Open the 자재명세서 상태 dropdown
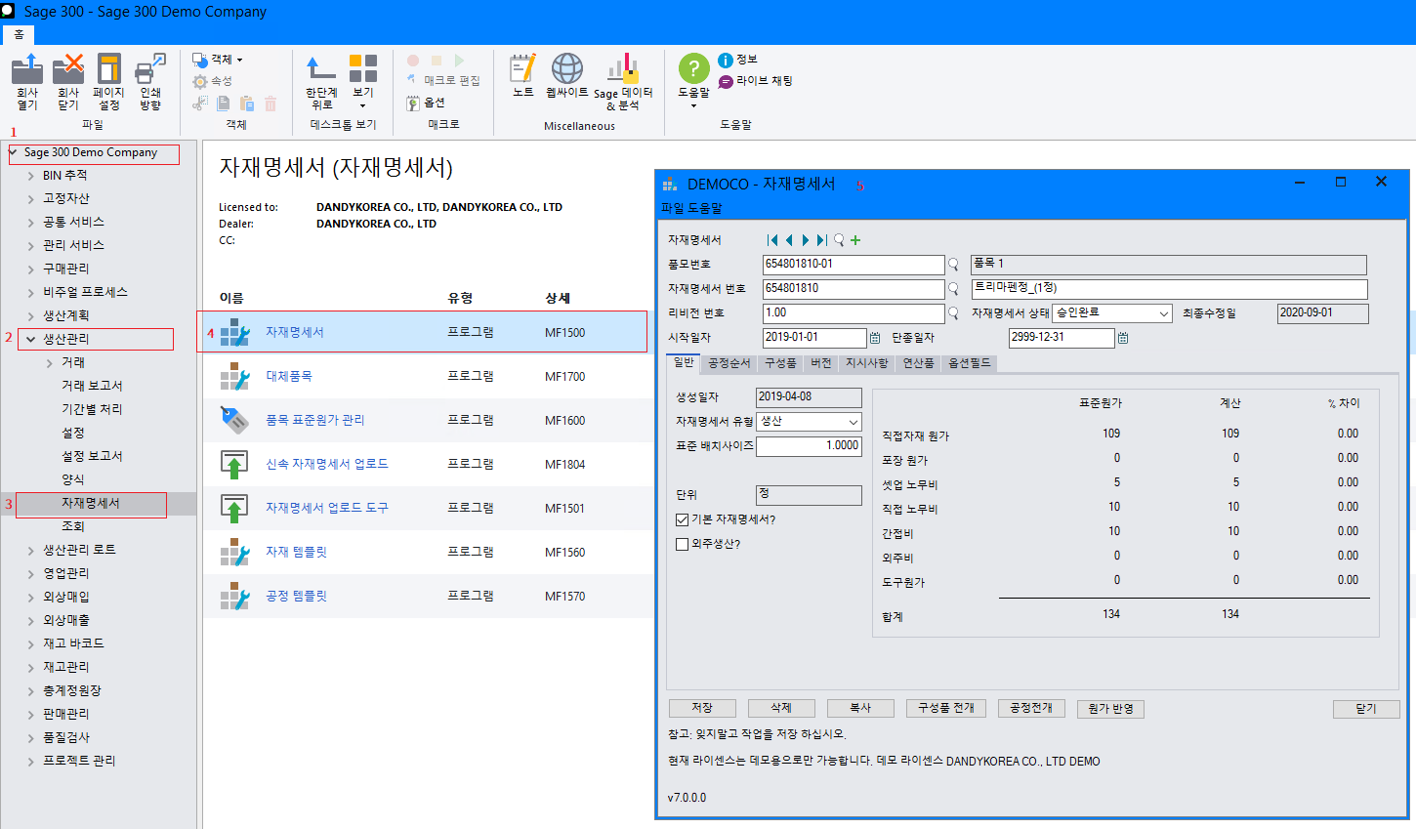The height and width of the screenshot is (829, 1416). 1163,313
